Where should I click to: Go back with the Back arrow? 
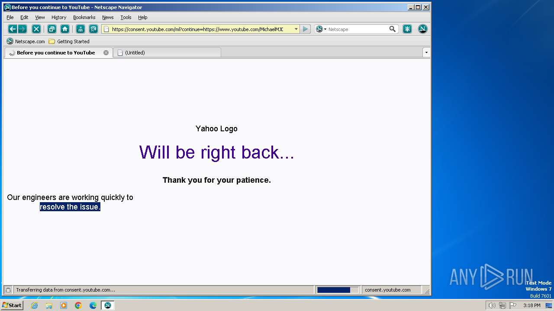coord(13,29)
